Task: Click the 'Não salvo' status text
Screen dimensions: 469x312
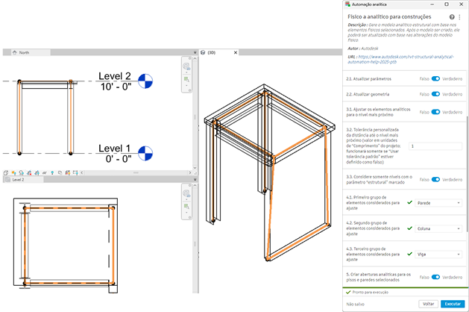Action: (356, 304)
